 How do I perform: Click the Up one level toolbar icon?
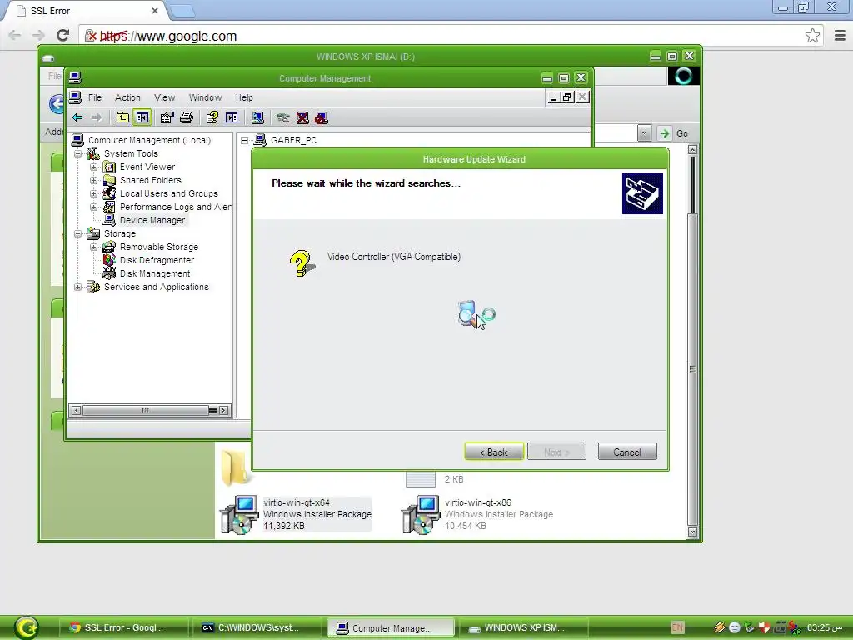click(x=122, y=117)
